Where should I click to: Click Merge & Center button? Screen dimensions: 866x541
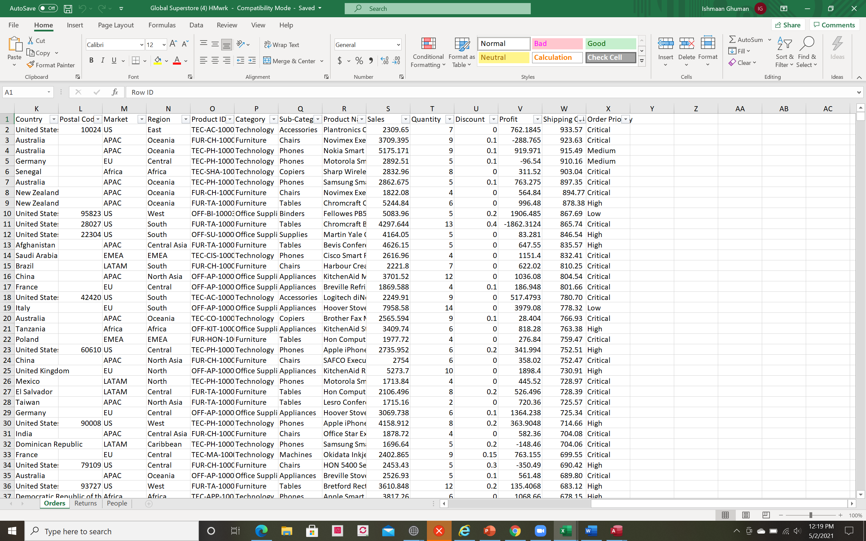(289, 61)
